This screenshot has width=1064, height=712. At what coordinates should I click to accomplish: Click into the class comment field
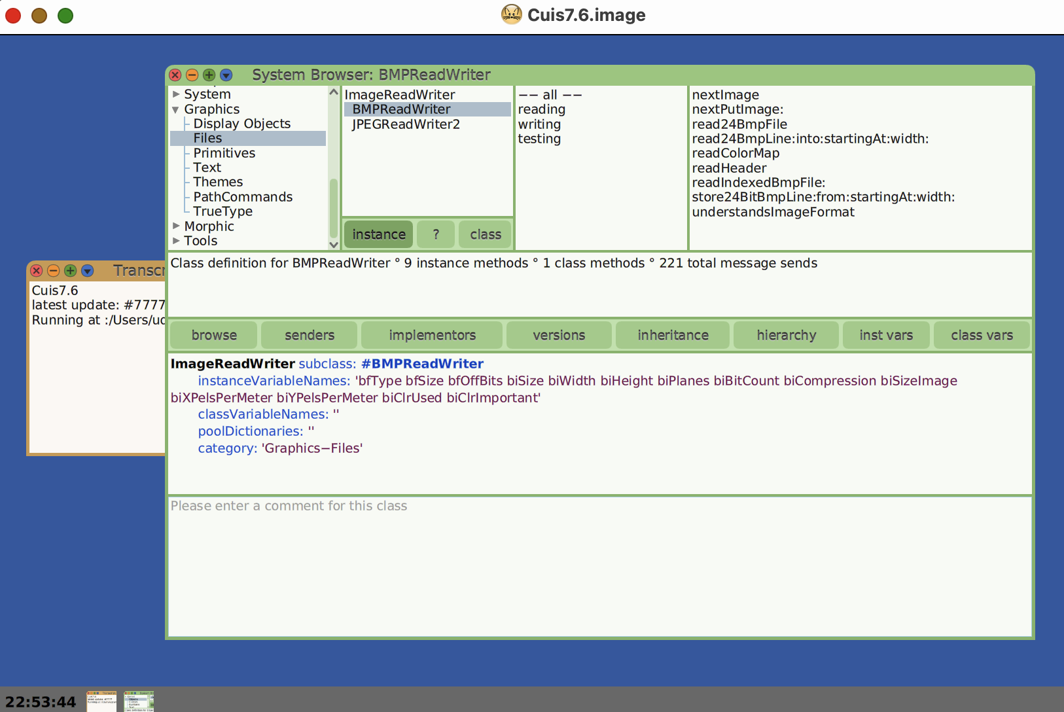point(600,566)
